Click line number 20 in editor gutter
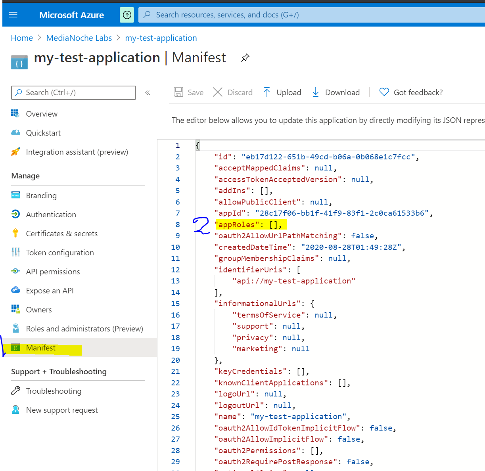Viewport: 485px width, 471px height. 175,360
